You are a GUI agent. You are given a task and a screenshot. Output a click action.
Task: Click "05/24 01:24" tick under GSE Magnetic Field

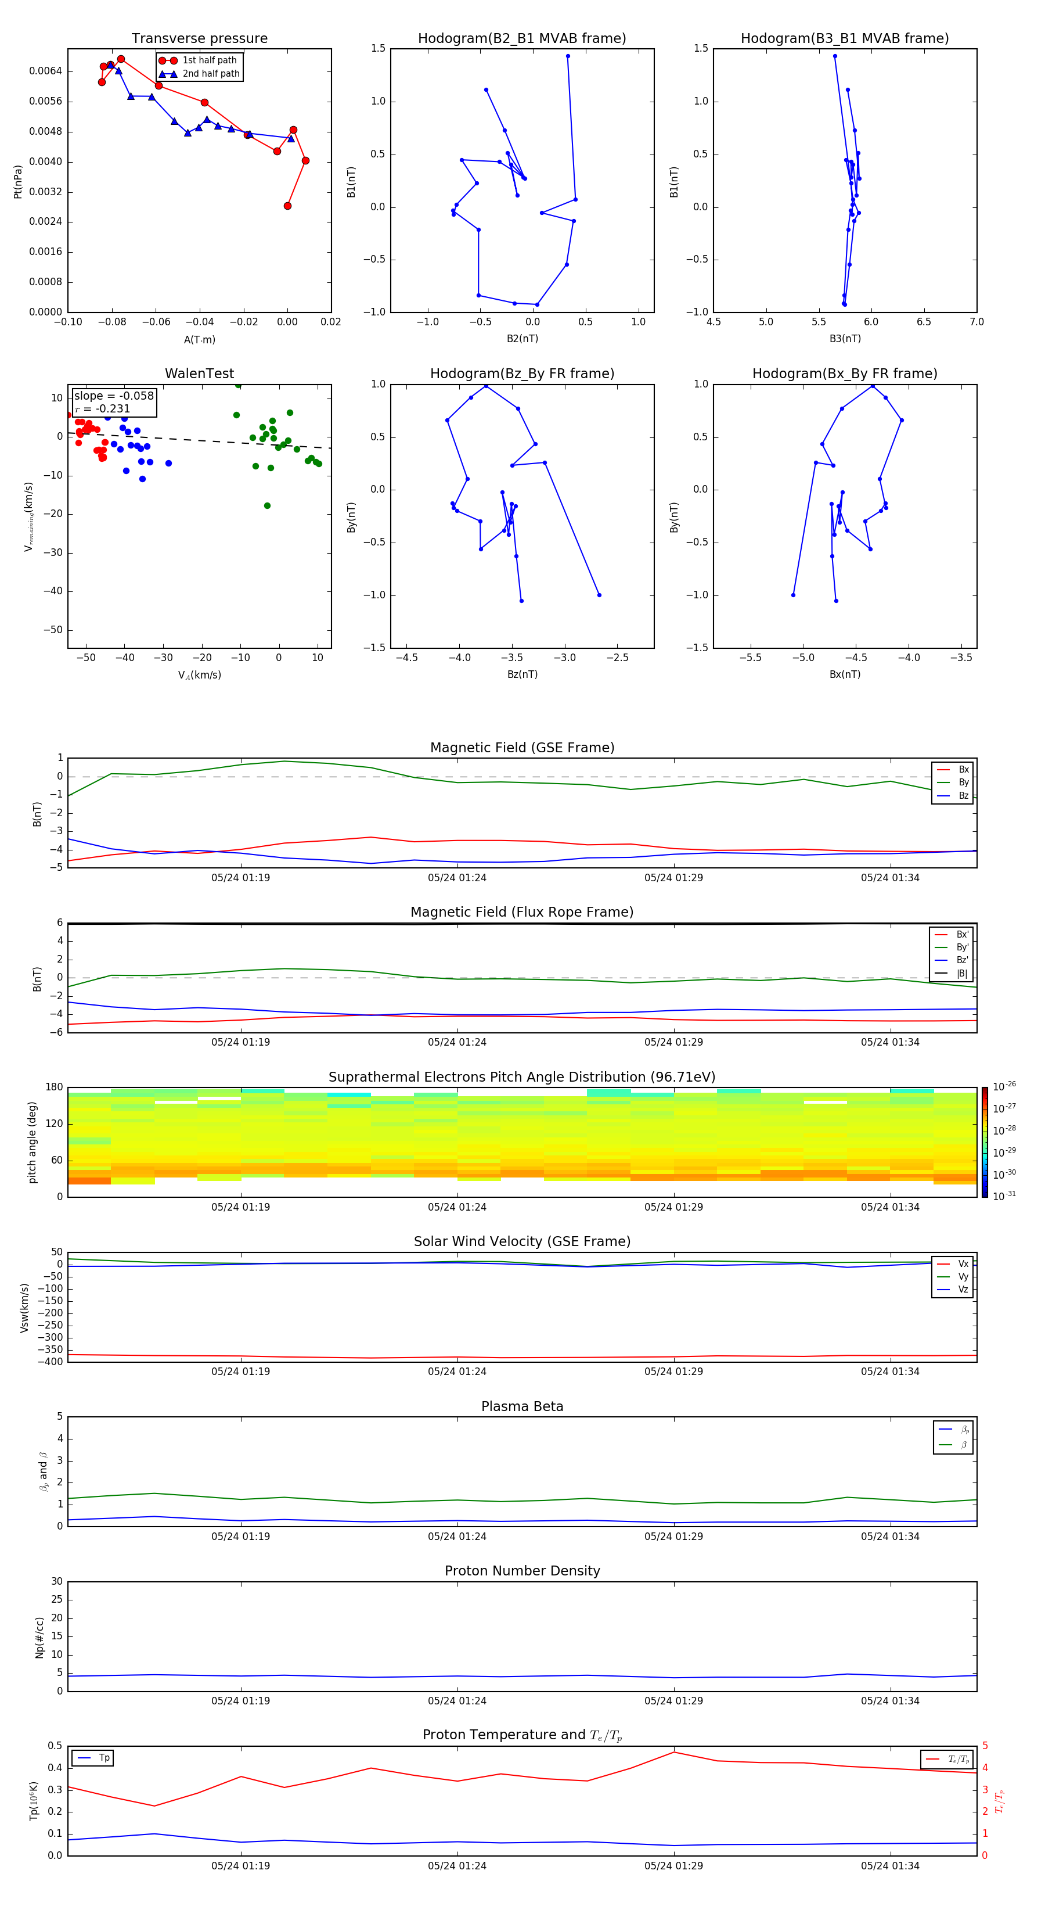tap(457, 878)
